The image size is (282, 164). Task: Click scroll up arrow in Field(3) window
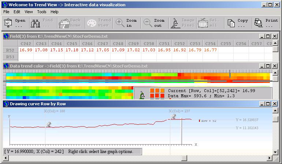pyautogui.click(x=275, y=43)
